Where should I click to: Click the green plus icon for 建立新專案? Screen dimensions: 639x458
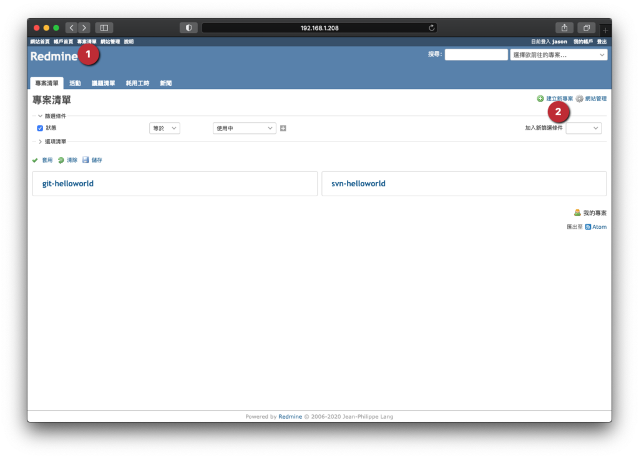click(540, 98)
